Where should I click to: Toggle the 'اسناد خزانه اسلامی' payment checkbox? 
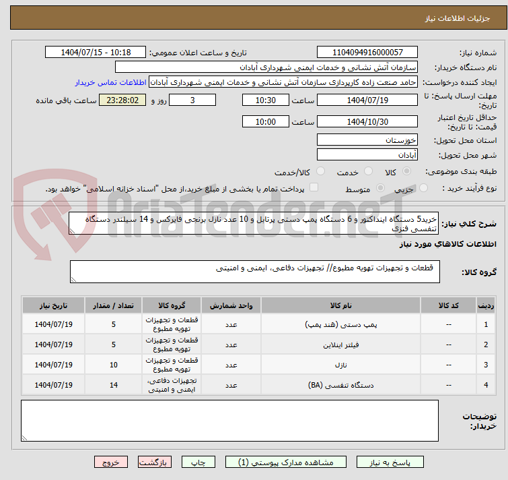[x=314, y=188]
